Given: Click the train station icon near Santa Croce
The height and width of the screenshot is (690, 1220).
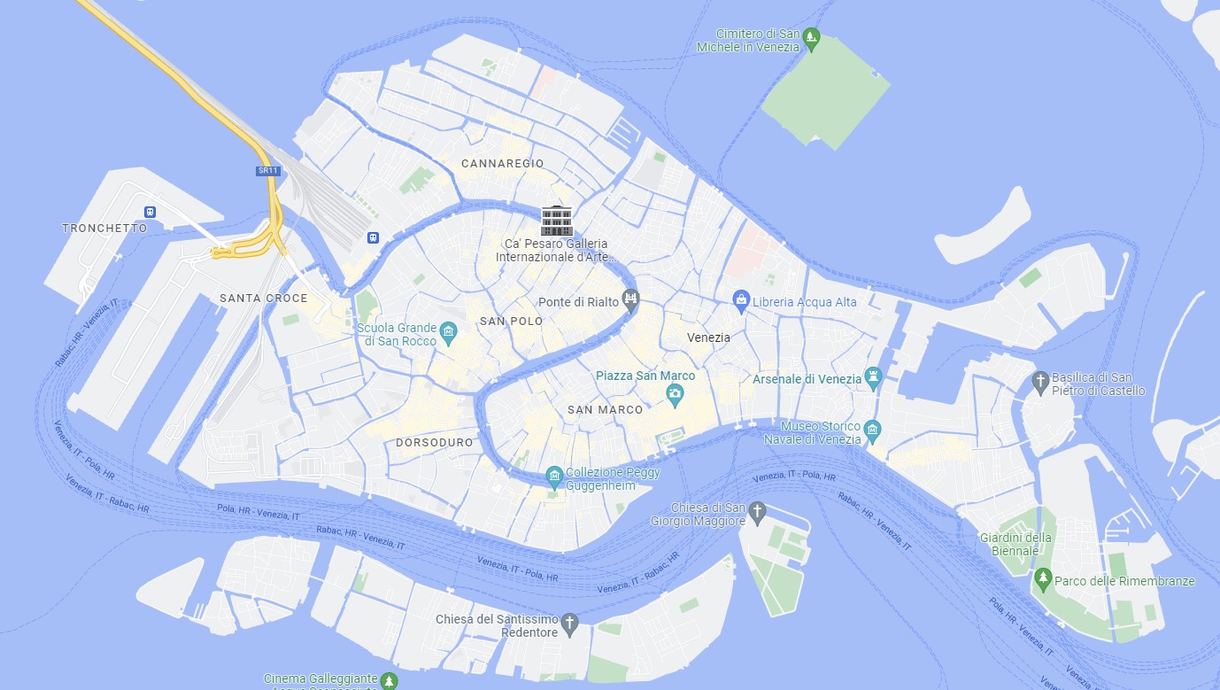Looking at the screenshot, I should point(374,237).
